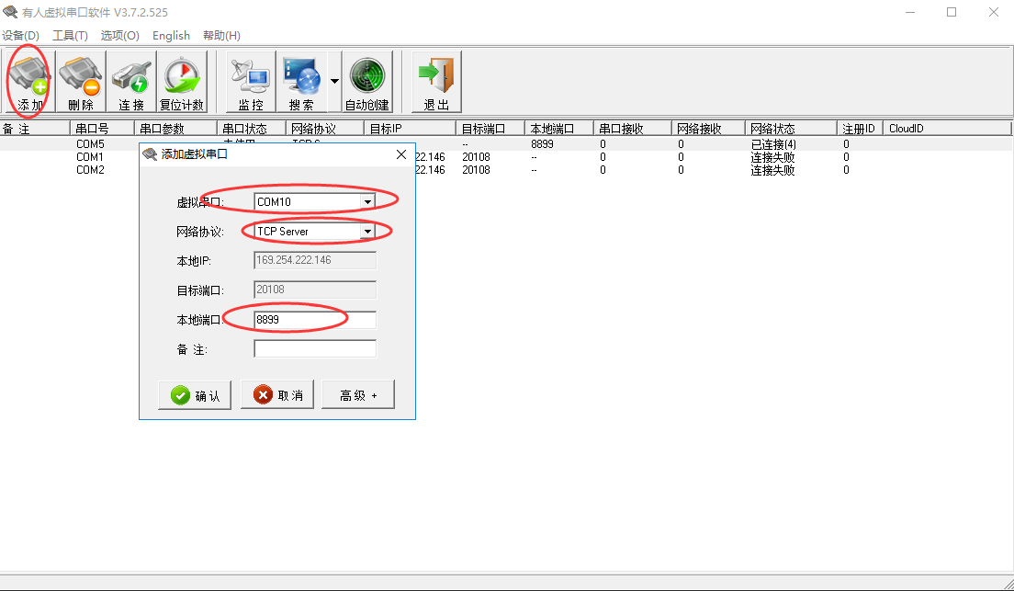Image resolution: width=1014 pixels, height=591 pixels.
Task: Click the CloudID column header
Action: point(947,128)
